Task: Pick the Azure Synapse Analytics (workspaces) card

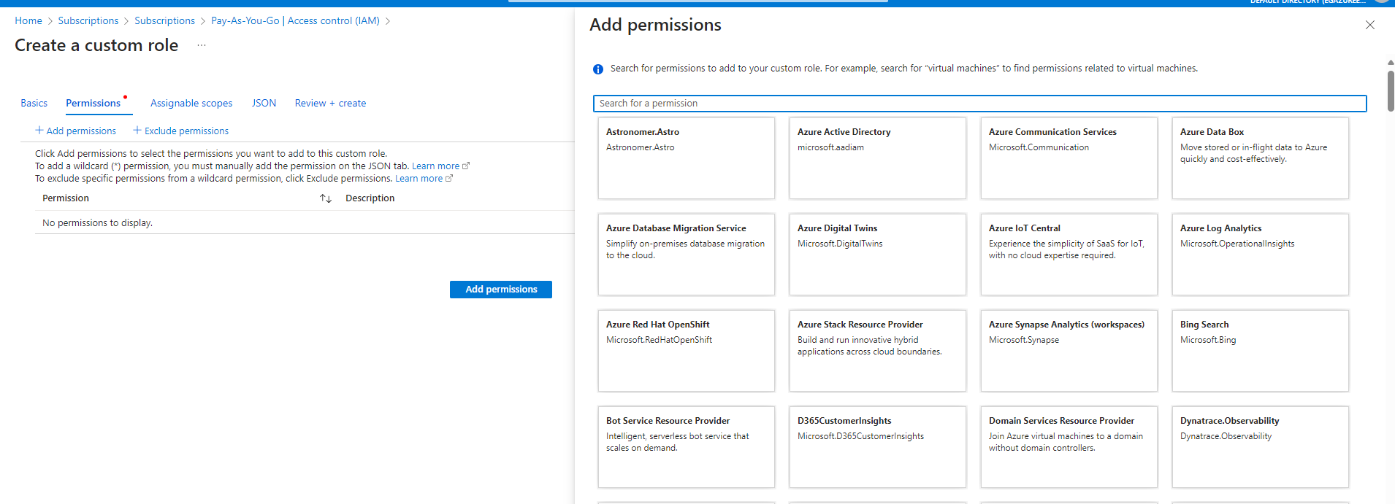Action: coord(1069,351)
